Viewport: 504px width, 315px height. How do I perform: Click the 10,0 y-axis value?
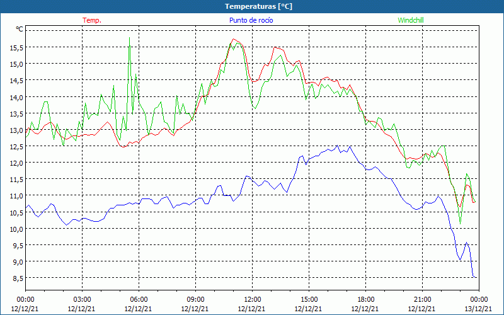[x=16, y=229]
